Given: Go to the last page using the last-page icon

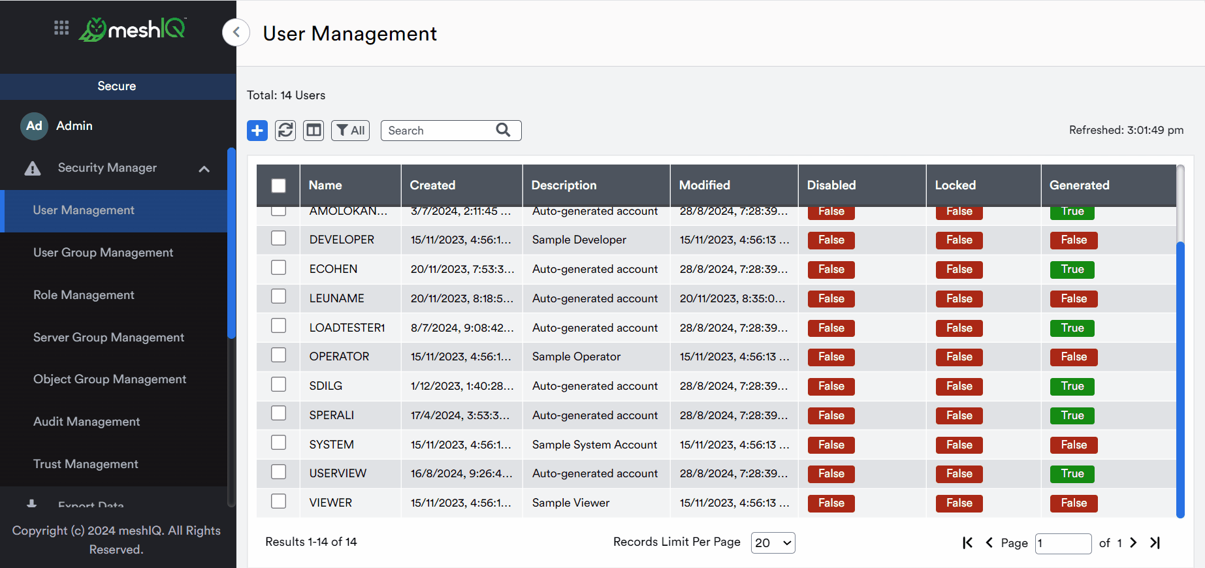Looking at the screenshot, I should pos(1155,543).
